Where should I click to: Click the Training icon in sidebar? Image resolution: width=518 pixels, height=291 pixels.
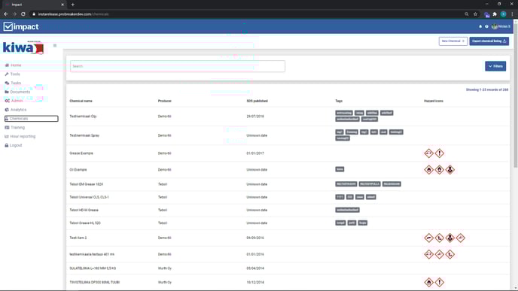tap(7, 128)
